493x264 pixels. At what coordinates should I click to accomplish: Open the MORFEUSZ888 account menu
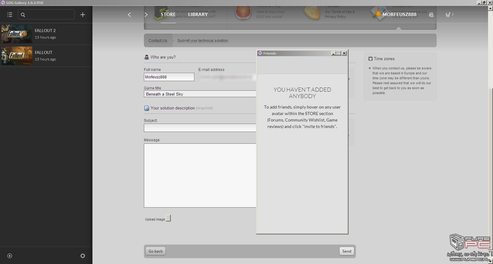[399, 14]
